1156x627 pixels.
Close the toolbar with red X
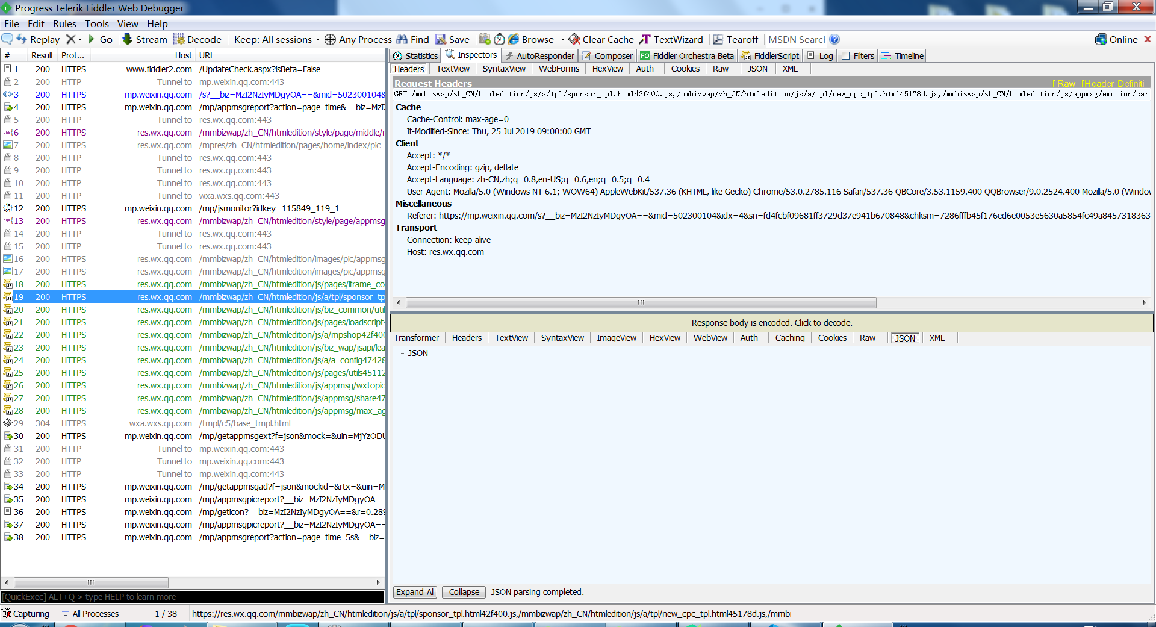(x=1148, y=39)
